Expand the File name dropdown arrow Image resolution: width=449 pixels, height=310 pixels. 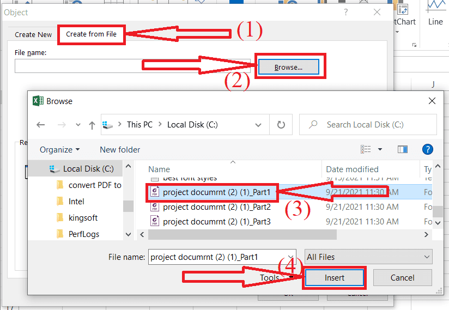[290, 257]
